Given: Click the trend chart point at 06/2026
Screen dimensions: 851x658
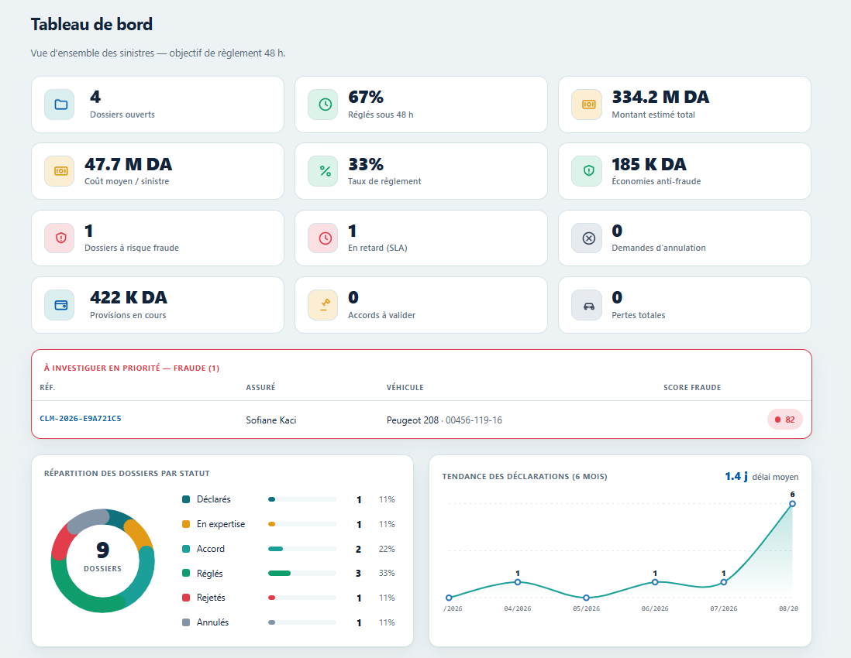Looking at the screenshot, I should tap(655, 582).
